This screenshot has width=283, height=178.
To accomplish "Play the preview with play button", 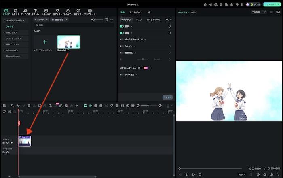I will point(193,175).
